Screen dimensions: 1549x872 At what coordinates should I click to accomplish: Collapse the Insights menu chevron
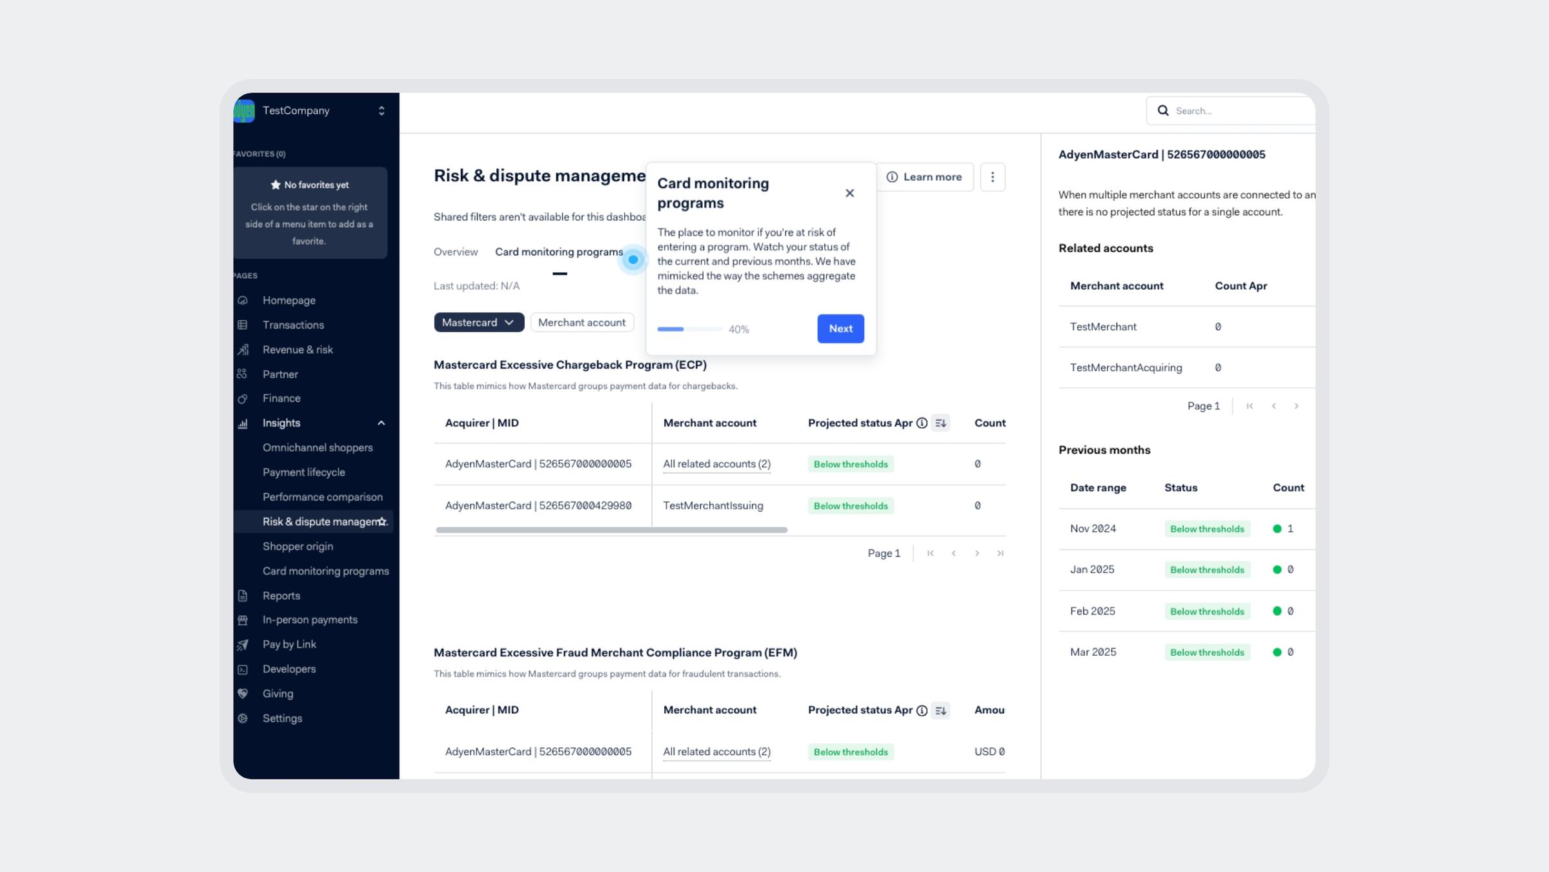coord(381,423)
